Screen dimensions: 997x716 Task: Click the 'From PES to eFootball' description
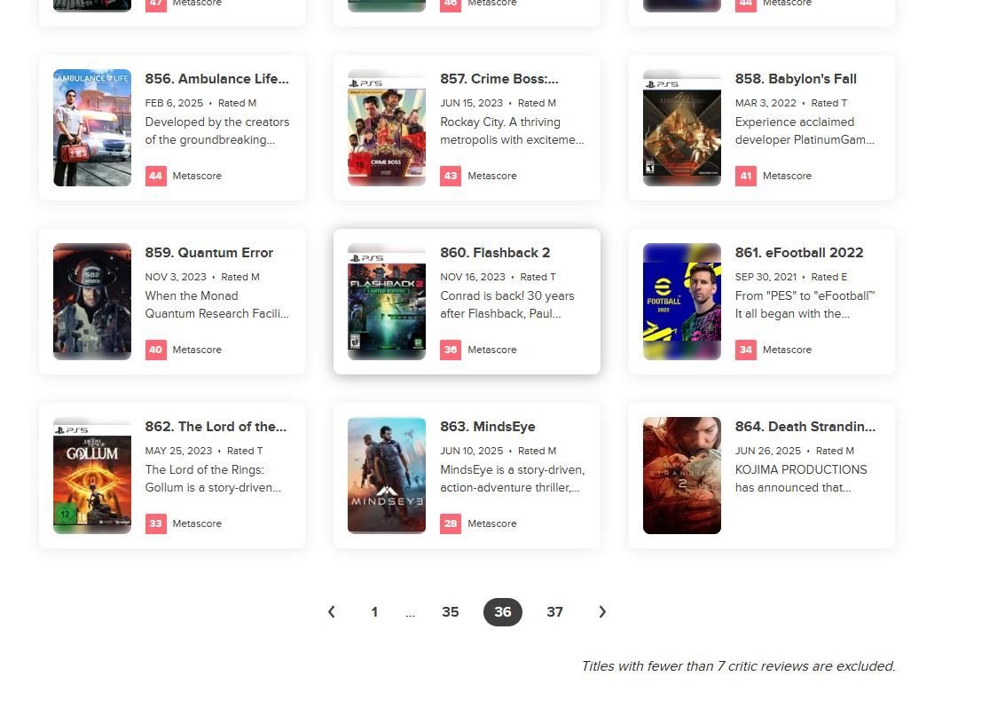[805, 304]
